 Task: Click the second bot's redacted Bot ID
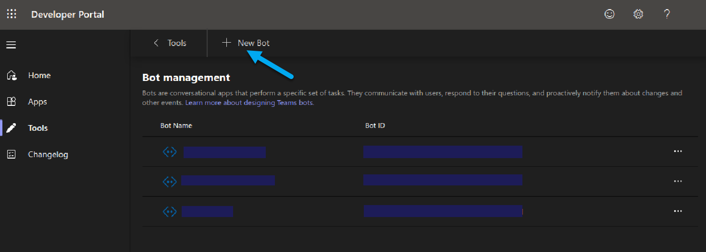[443, 180]
